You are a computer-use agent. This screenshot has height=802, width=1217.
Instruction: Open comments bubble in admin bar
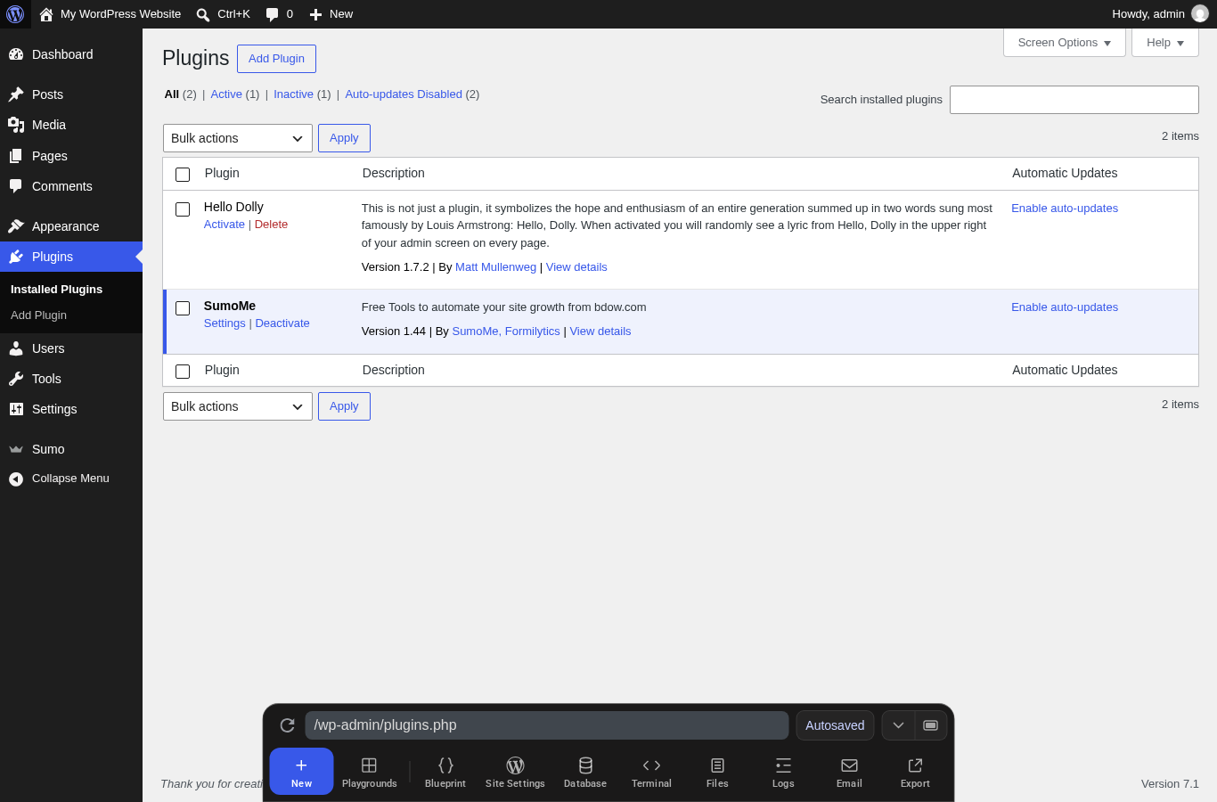[279, 14]
